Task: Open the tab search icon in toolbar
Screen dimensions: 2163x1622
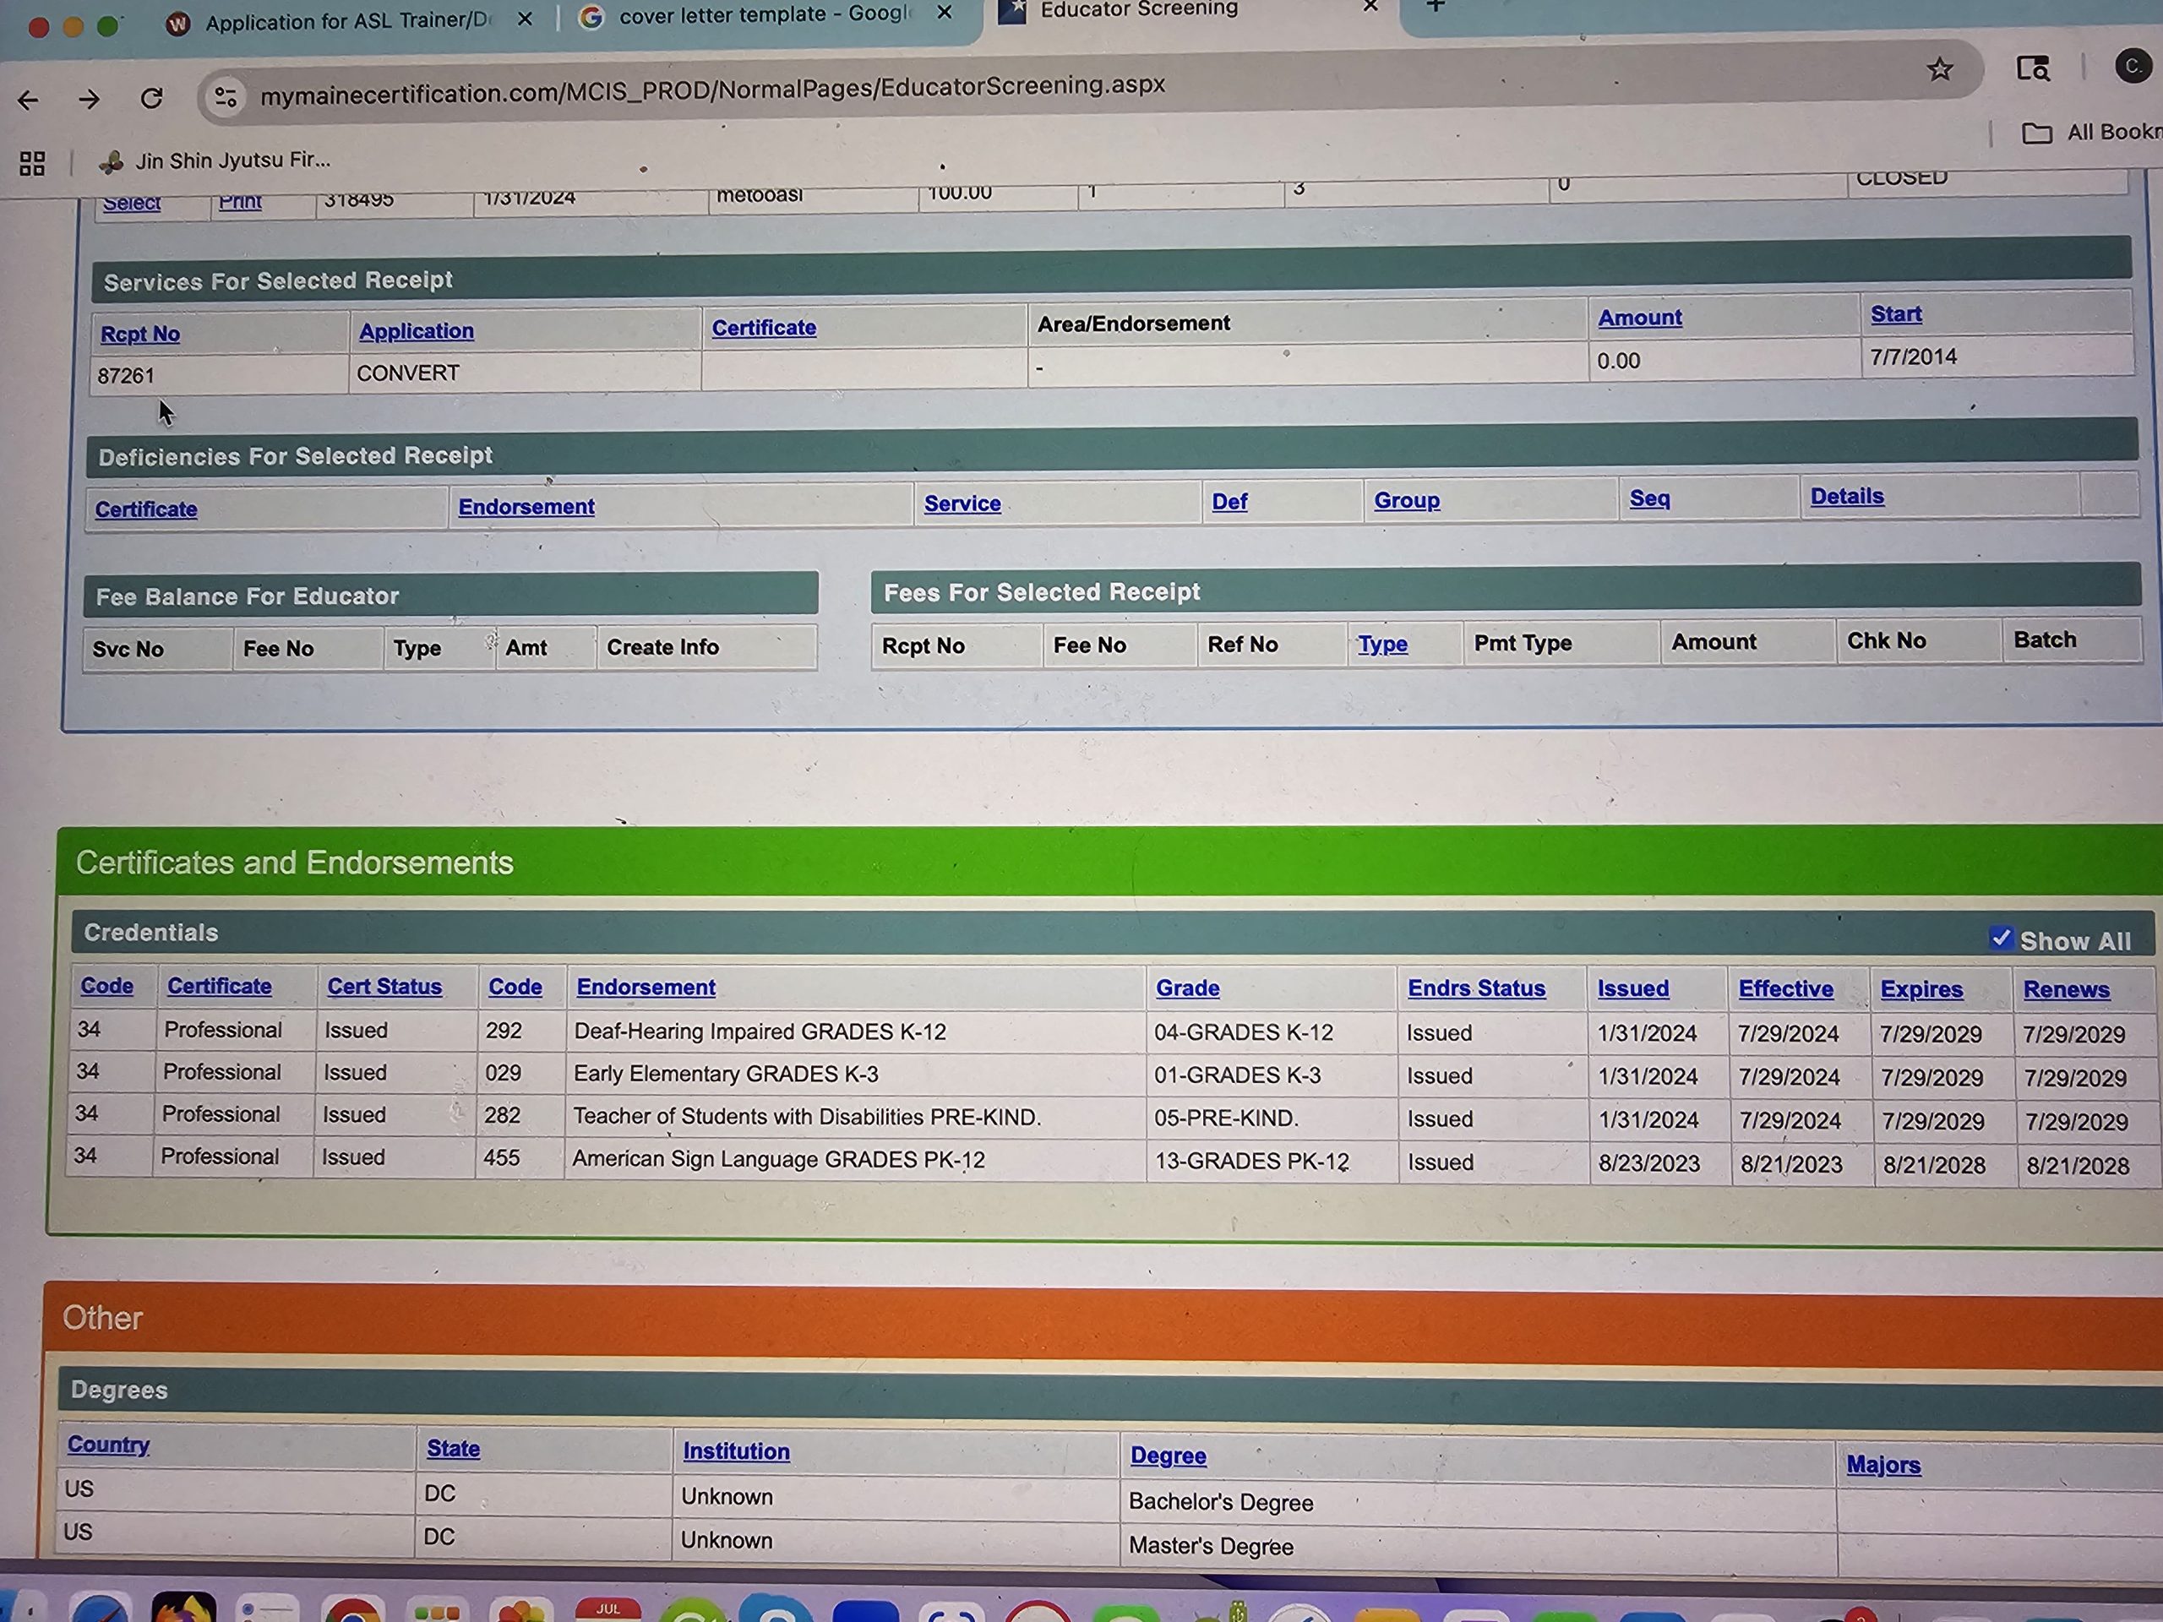Action: coord(2033,68)
